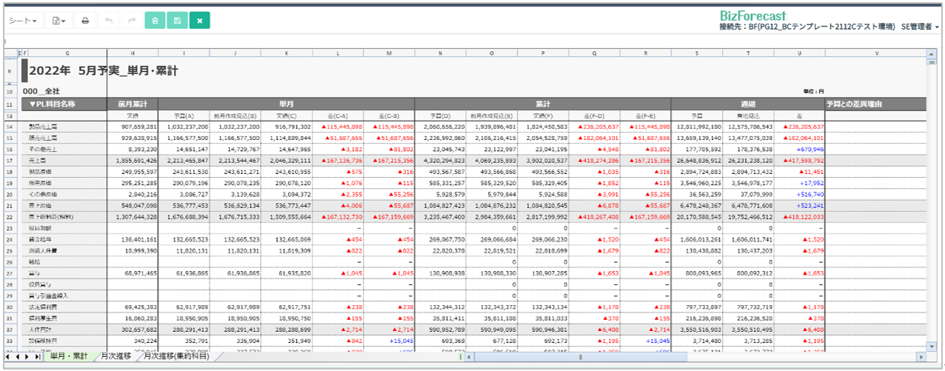
Task: Click the vertical scrollbar down arrow
Action: coord(932,346)
